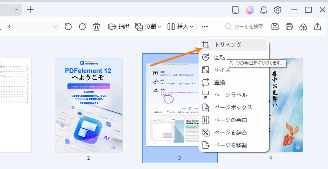Image resolution: width=328 pixels, height=169 pixels.
Task: Delete the selected page with trash icon
Action: [x=97, y=27]
